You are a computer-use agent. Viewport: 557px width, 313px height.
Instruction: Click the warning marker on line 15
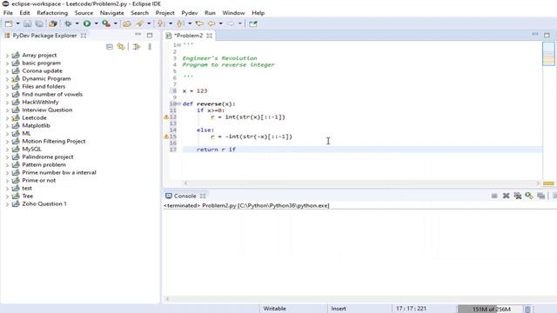166,137
